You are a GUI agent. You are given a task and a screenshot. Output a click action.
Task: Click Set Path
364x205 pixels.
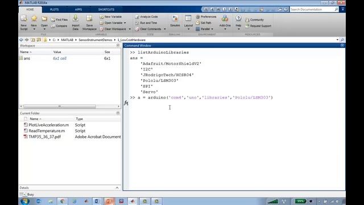tap(204, 23)
